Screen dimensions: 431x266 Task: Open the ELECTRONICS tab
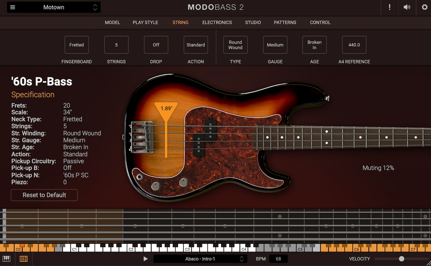click(217, 22)
